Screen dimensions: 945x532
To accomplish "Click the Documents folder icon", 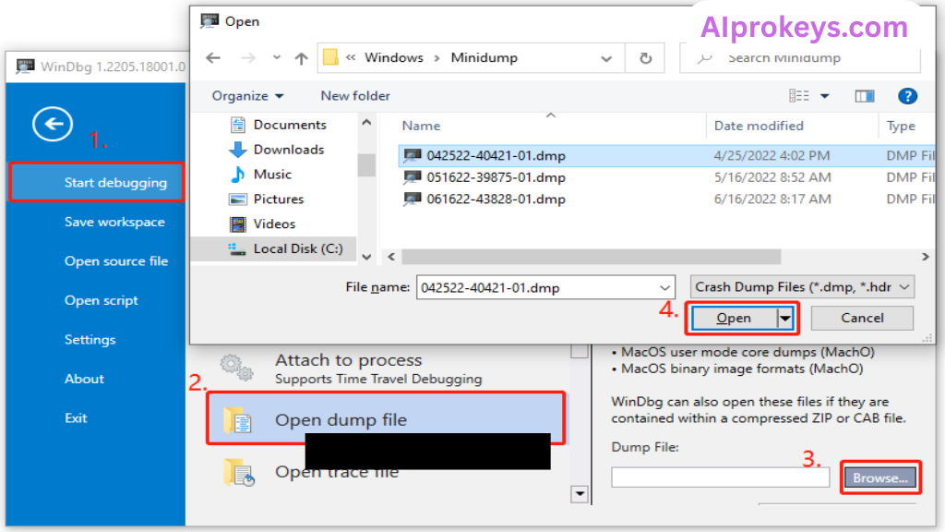I will 238,125.
